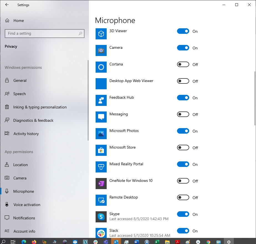Screen dimensions: 256x244
Task: Click the Messaging speech bubble icon
Action: pos(101,117)
